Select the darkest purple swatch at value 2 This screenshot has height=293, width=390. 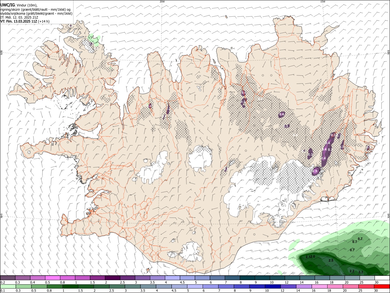(x=112, y=278)
